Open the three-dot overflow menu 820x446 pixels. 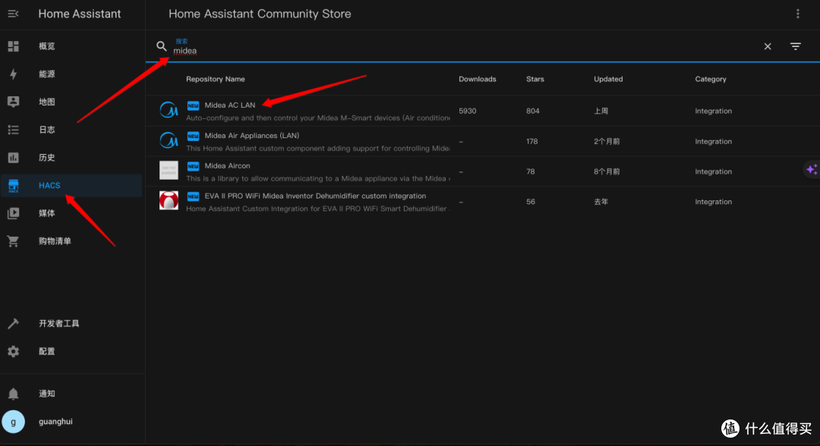[x=797, y=14]
